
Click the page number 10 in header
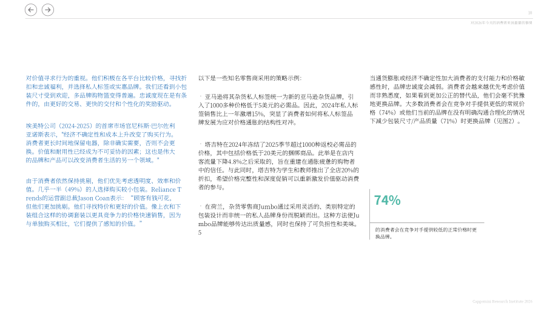[530, 13]
